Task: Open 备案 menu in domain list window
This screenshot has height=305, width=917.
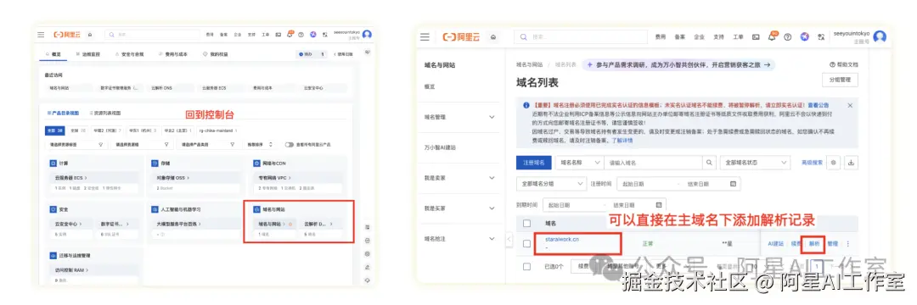Action: 679,36
